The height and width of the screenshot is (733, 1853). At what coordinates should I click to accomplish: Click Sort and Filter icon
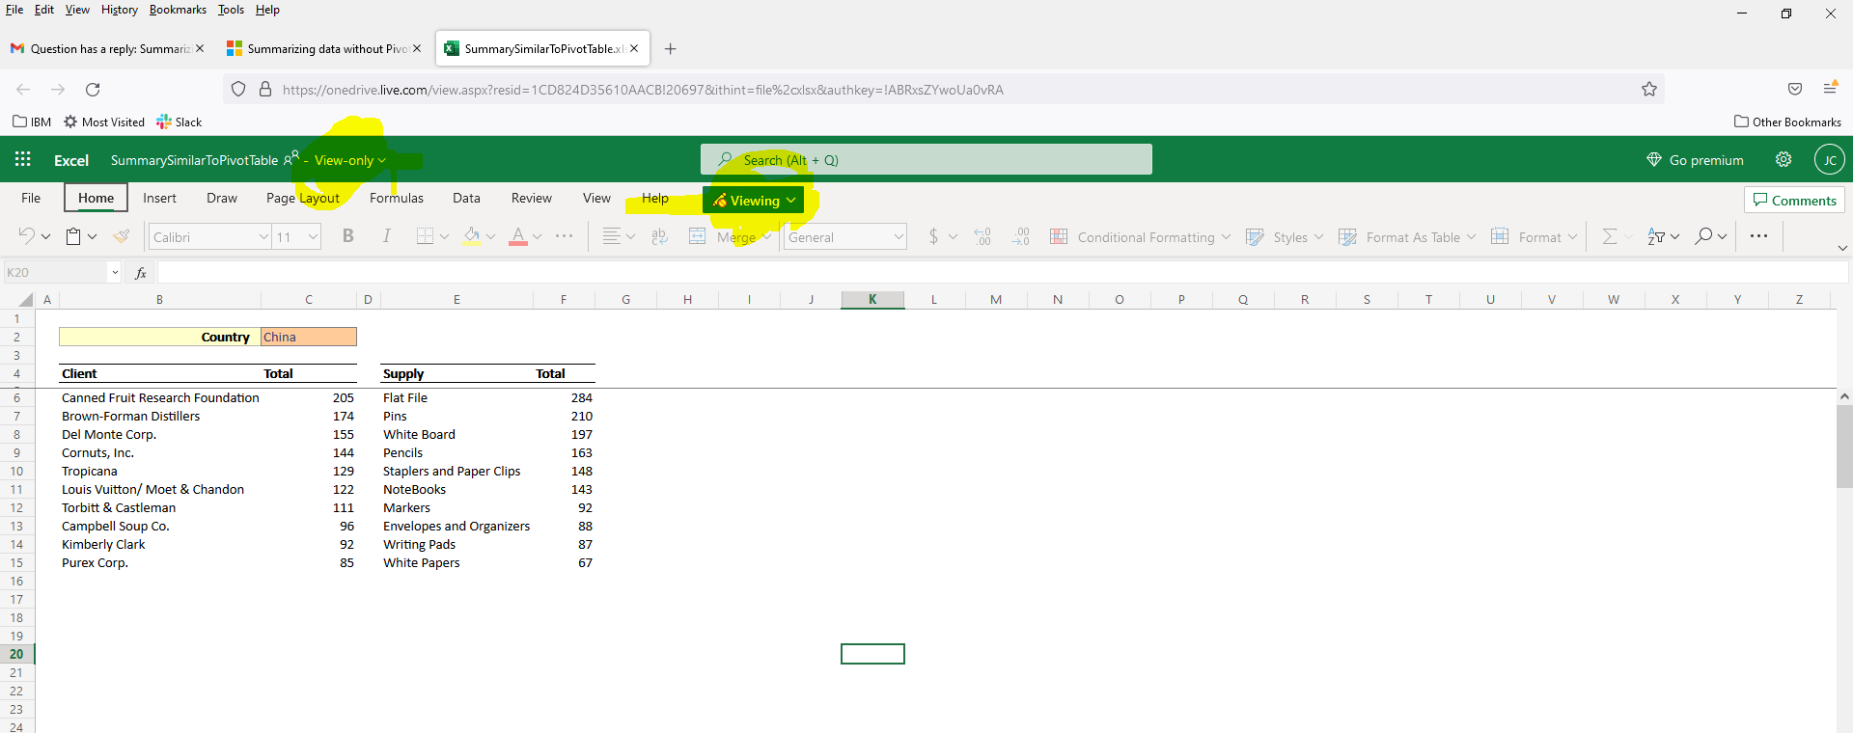tap(1656, 236)
